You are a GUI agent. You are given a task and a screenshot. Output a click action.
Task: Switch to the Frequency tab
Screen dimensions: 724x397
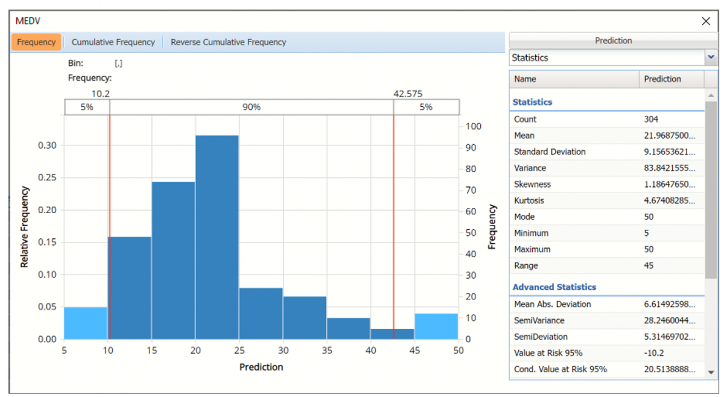[x=36, y=42]
